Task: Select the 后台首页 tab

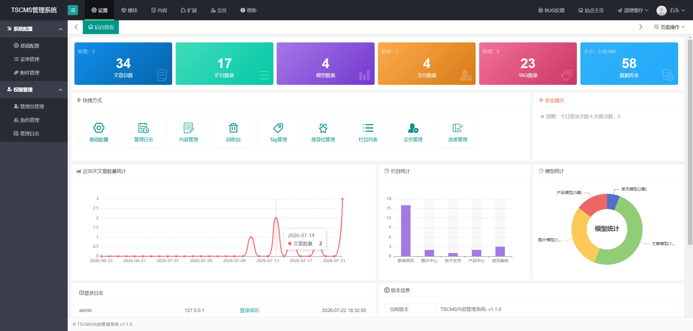Action: coord(101,27)
